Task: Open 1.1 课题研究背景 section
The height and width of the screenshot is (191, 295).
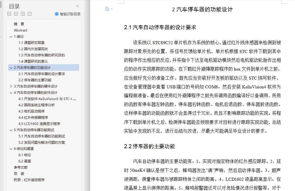Action: pos(31,43)
